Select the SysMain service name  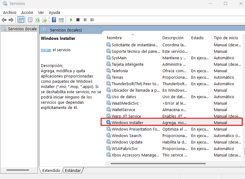coord(119,58)
